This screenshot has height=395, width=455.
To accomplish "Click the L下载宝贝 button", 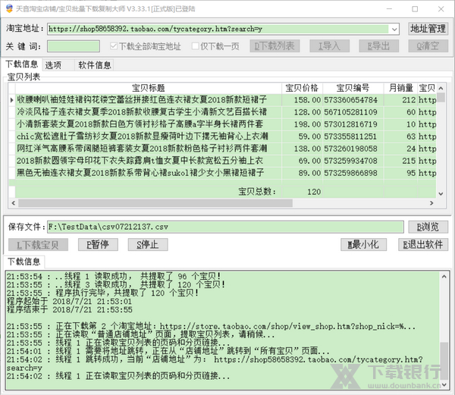I will click(x=38, y=245).
